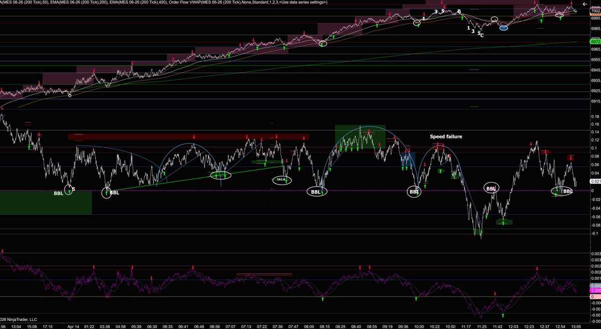The image size is (601, 329).
Task: Click the "Apr 14" date label on time axis
Action: pos(74,325)
